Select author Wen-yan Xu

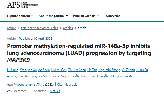click(28, 70)
